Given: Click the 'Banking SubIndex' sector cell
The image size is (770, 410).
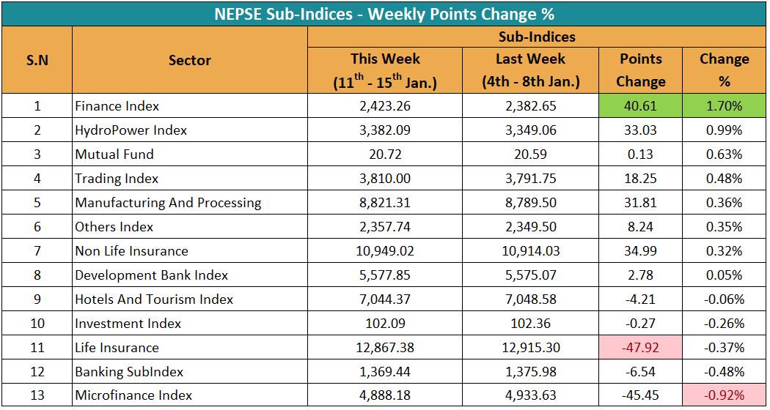Looking at the screenshot, I should [x=129, y=372].
